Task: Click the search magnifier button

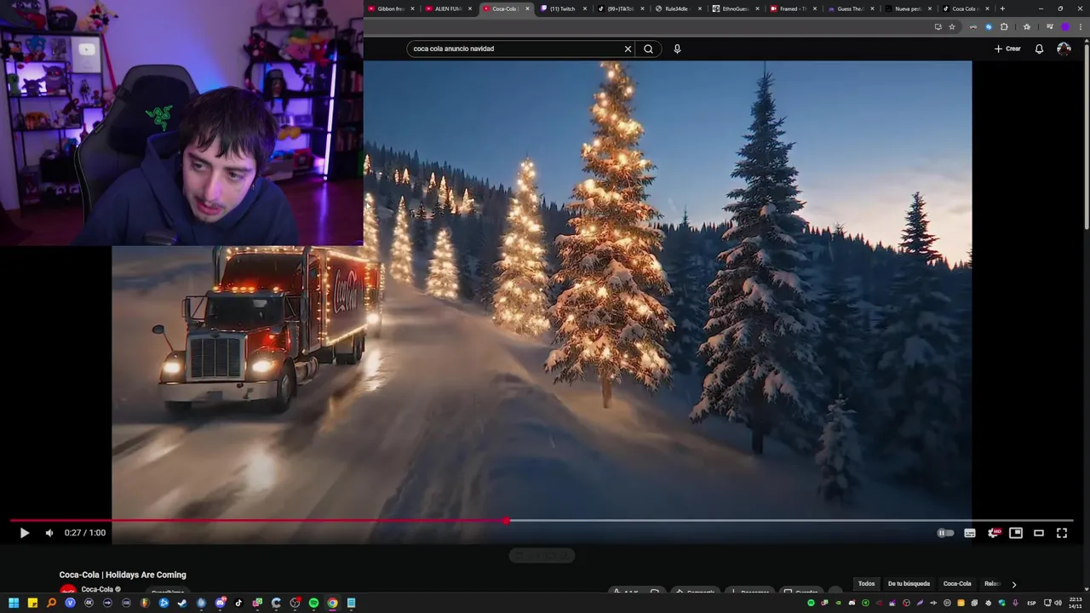Action: click(x=648, y=49)
